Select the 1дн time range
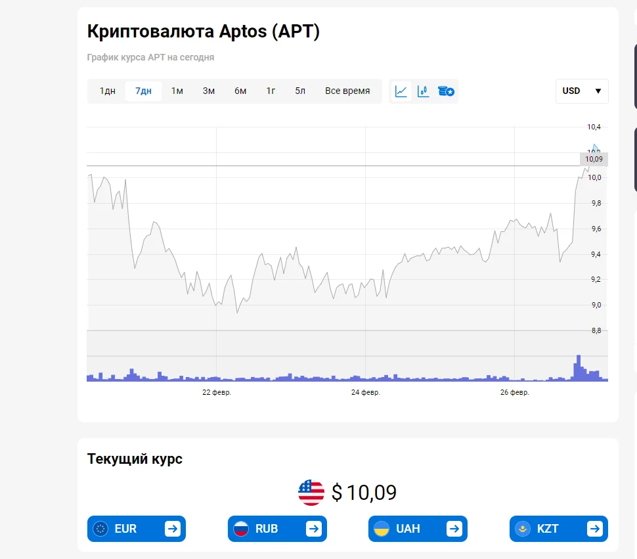637x559 pixels. pos(108,91)
